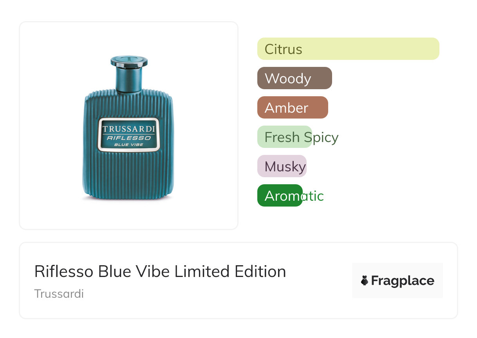
Task: Click the TRUSSARDI text on bottle label
Action: tap(129, 129)
